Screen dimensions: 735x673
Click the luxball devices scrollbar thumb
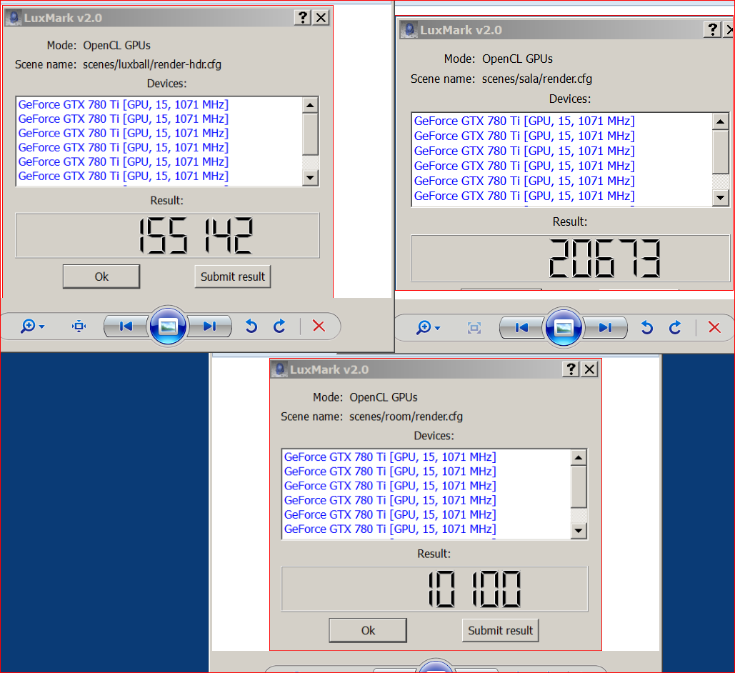coord(310,134)
